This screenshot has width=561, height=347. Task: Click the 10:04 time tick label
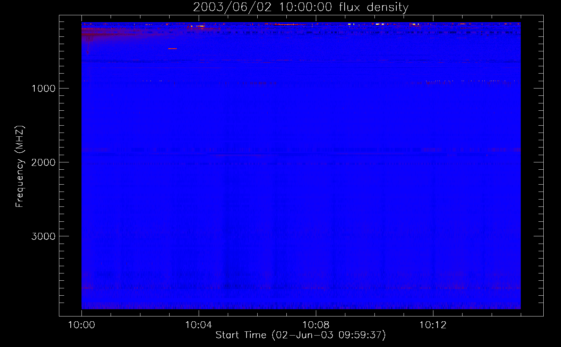pos(199,325)
